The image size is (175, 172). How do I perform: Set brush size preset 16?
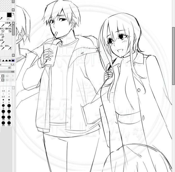pyautogui.click(x=3, y=107)
